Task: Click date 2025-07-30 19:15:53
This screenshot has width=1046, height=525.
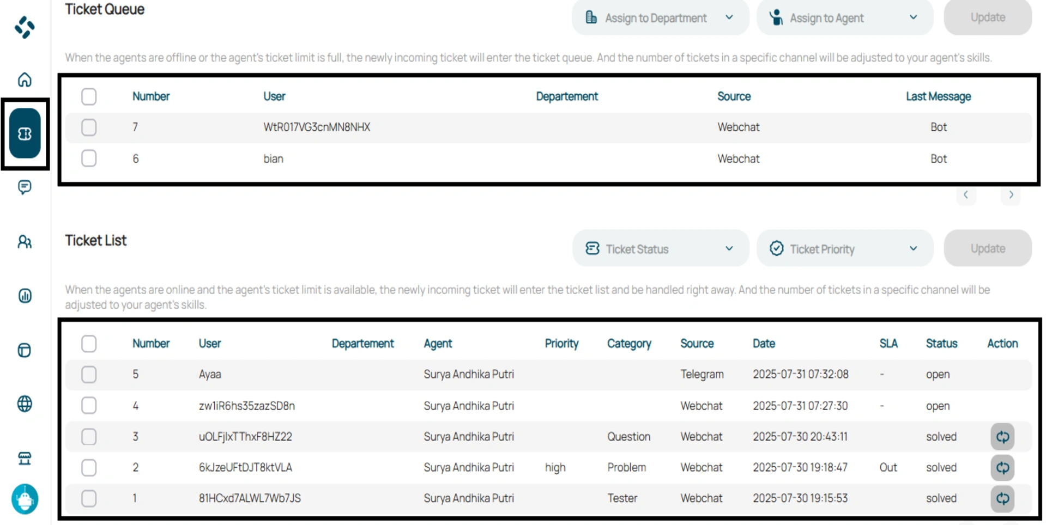Action: (800, 498)
